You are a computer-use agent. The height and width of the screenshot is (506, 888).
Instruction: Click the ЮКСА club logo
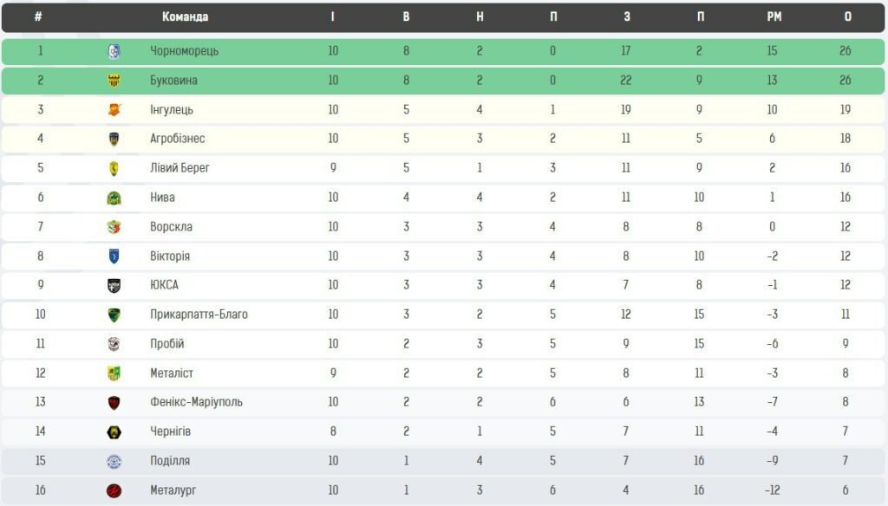(114, 285)
